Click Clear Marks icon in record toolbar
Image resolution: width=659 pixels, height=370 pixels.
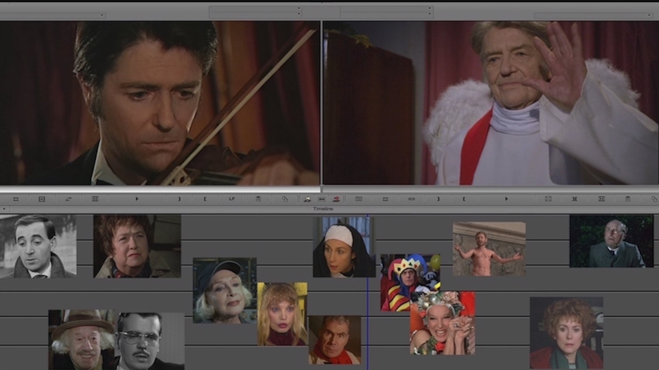click(x=575, y=199)
